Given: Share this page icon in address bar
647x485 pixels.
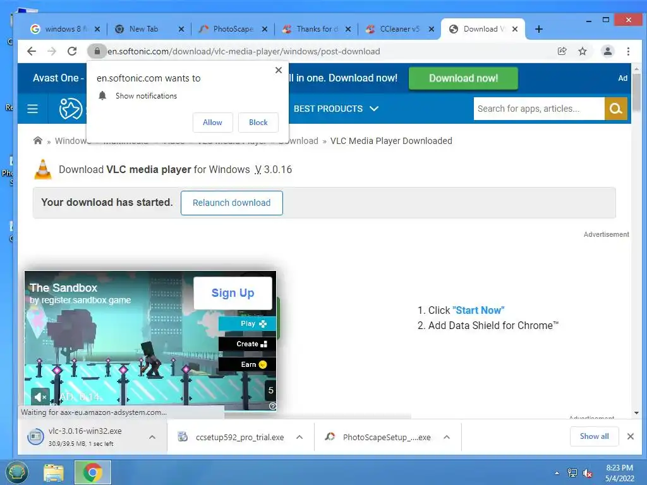Looking at the screenshot, I should click(562, 51).
